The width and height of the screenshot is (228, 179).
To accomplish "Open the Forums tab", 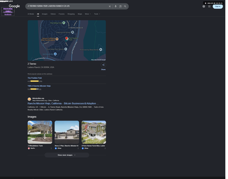I will click(x=62, y=14).
